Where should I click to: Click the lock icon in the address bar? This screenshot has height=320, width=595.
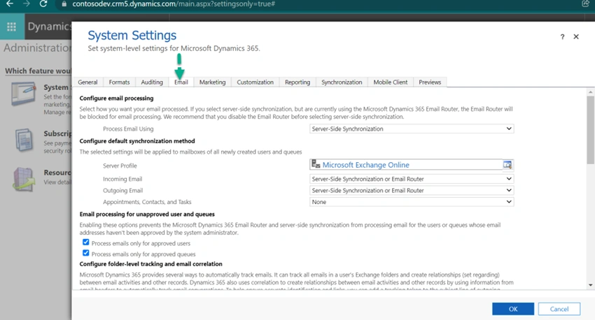[x=64, y=4]
